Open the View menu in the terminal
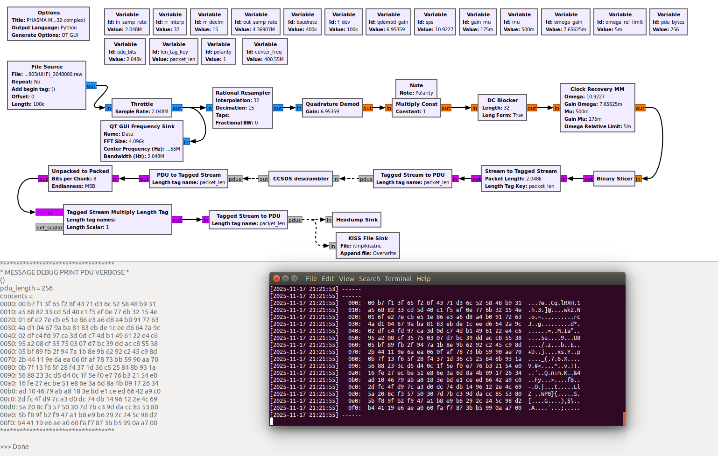The image size is (718, 456). tap(346, 279)
